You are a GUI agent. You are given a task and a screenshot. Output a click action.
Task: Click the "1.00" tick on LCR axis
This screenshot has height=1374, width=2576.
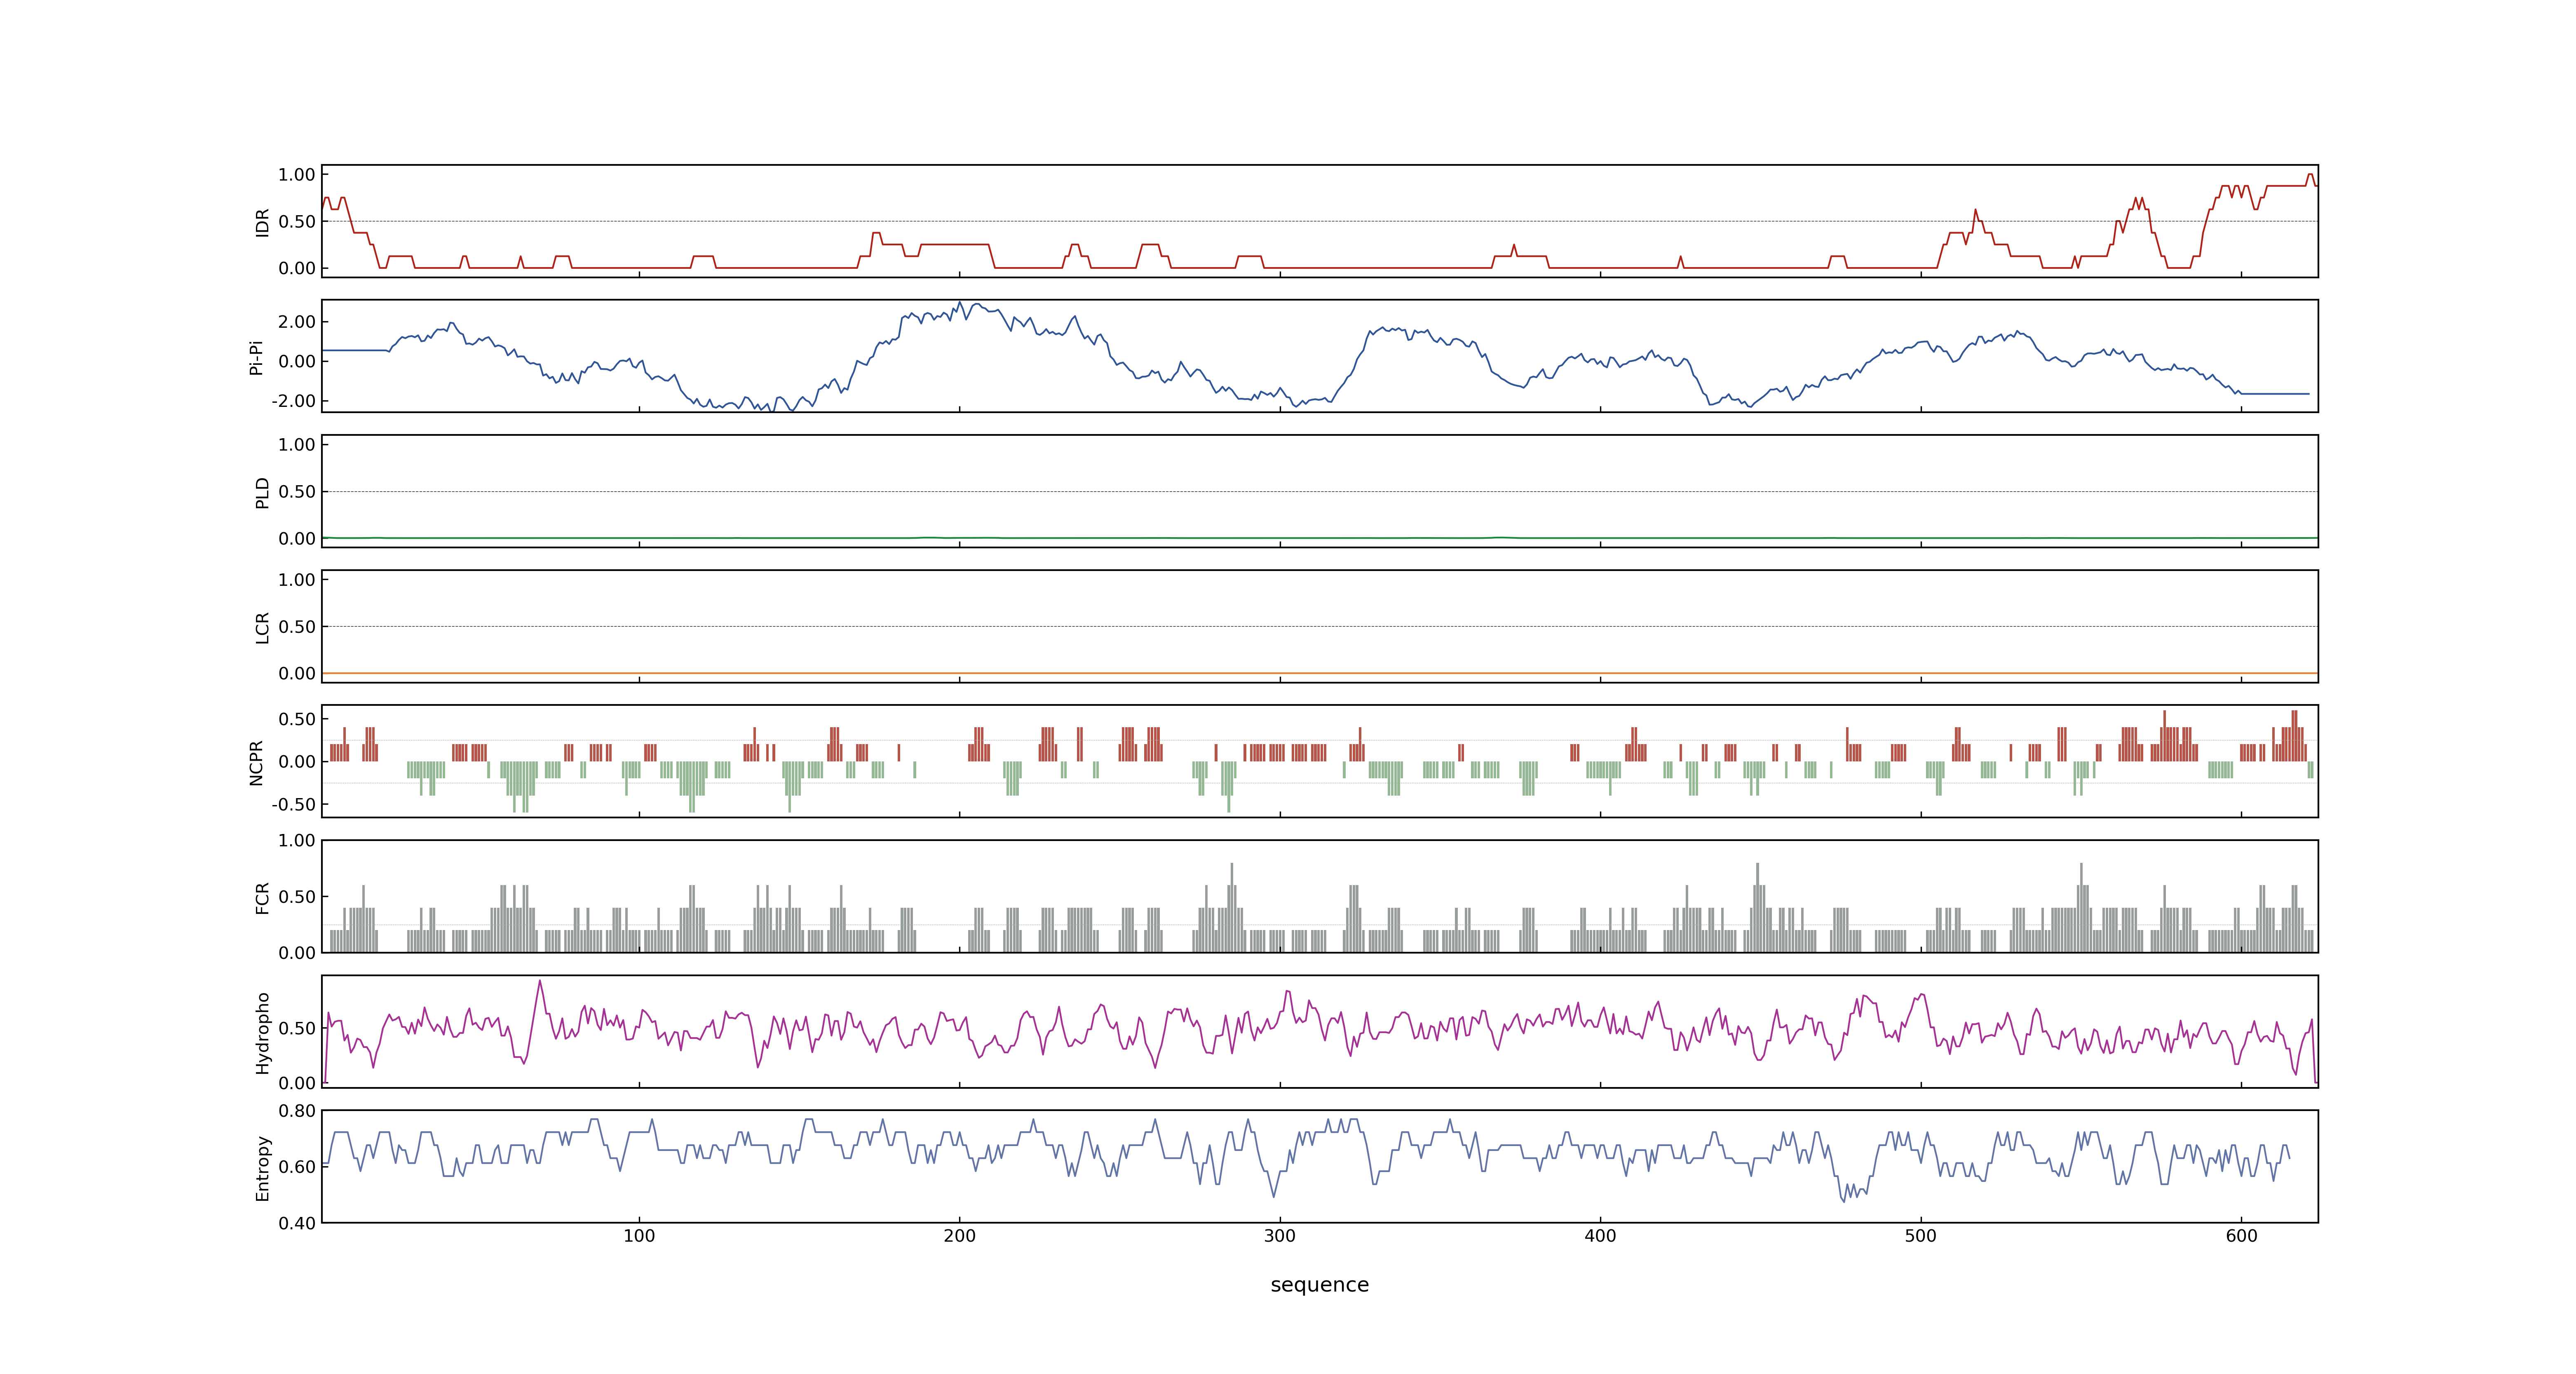click(297, 580)
